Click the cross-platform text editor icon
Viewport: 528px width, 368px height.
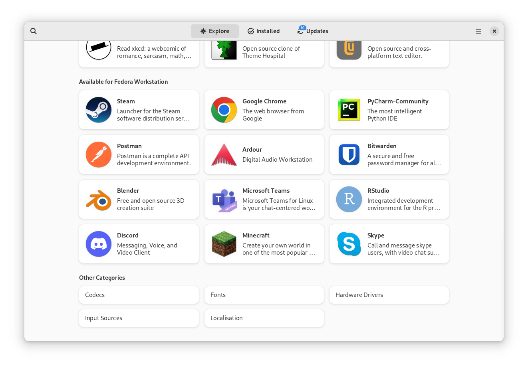349,50
